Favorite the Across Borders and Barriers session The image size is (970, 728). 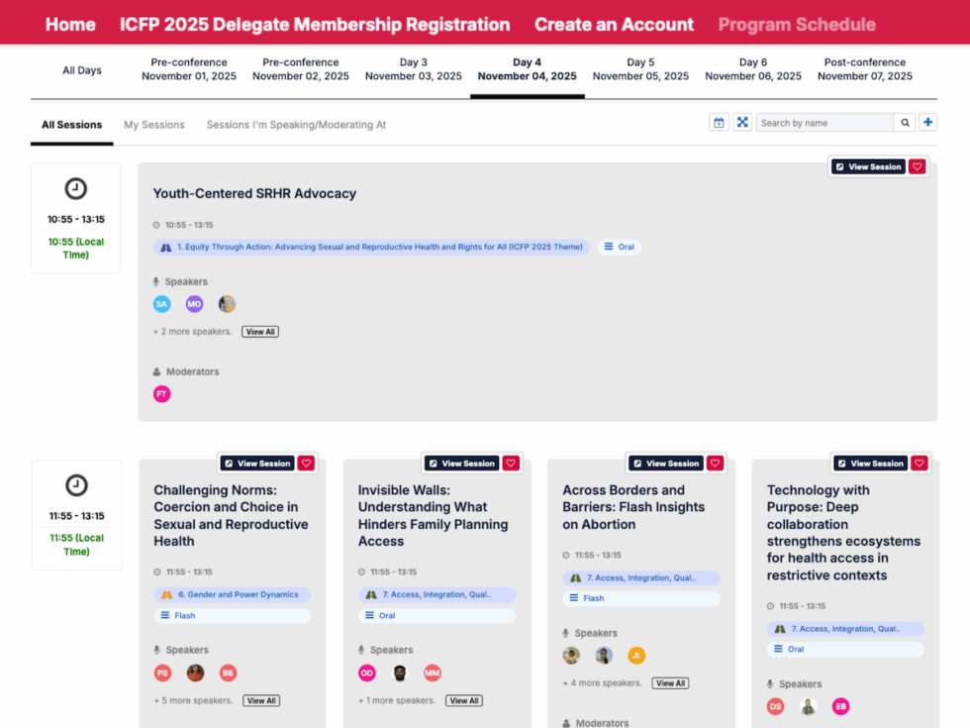click(x=715, y=463)
